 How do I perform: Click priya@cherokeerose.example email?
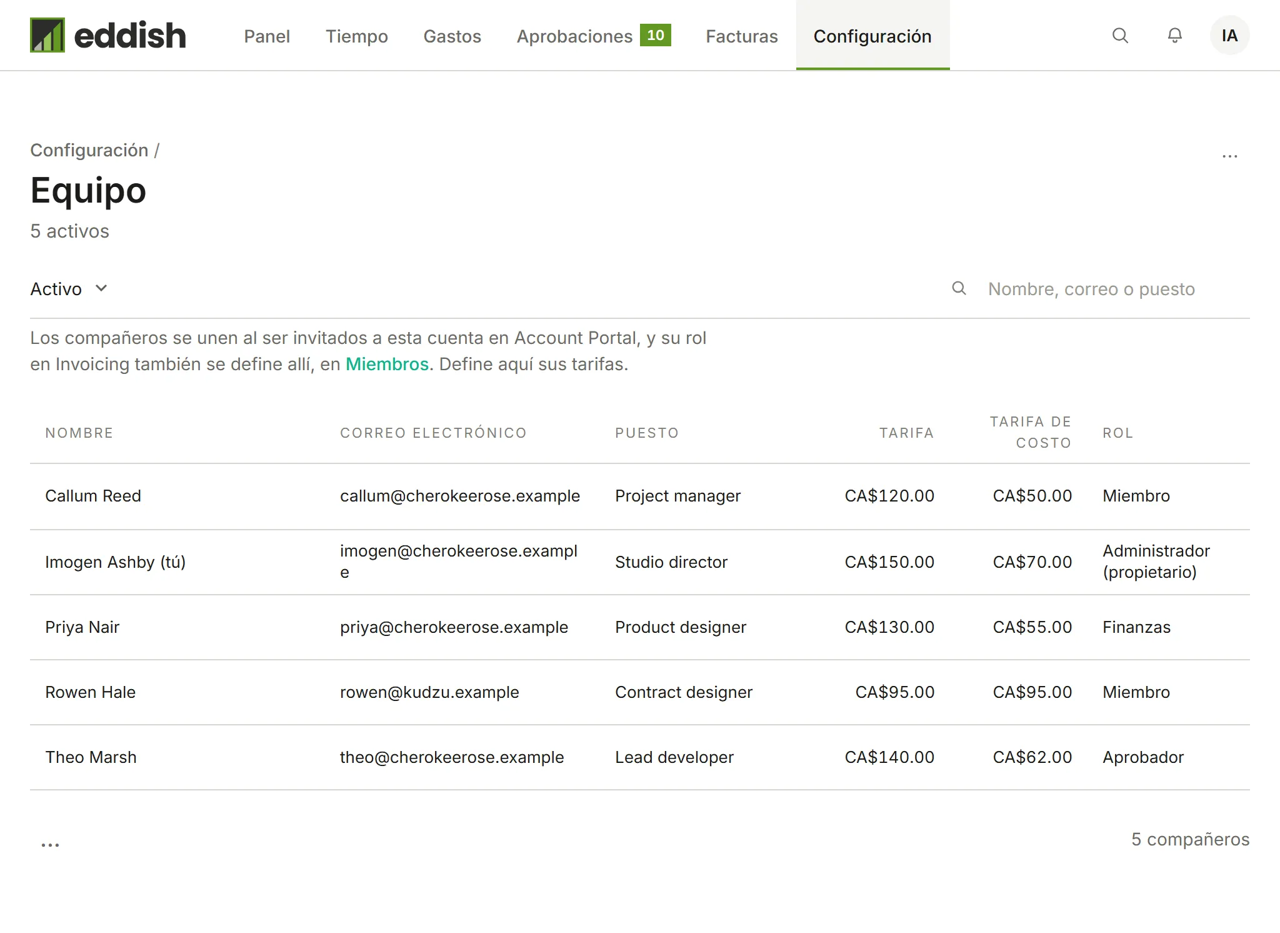[x=454, y=627]
